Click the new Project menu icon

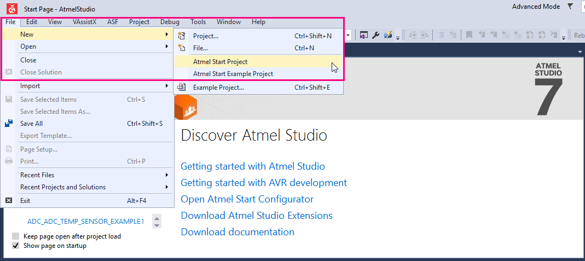coord(182,36)
